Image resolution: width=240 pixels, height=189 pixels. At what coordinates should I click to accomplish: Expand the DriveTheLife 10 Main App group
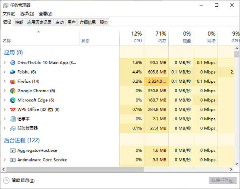4,63
